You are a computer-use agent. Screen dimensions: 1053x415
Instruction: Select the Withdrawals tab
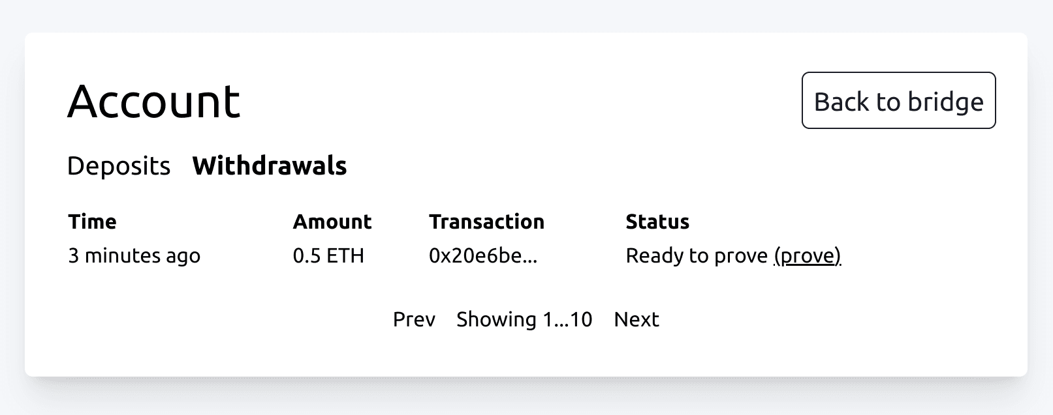click(269, 166)
